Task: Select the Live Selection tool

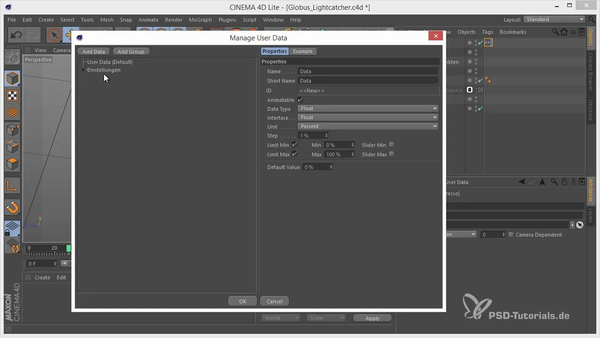Action: 55,35
